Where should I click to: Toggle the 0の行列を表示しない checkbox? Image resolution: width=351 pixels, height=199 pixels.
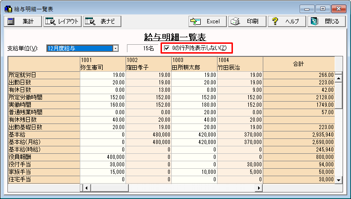[x=167, y=48]
